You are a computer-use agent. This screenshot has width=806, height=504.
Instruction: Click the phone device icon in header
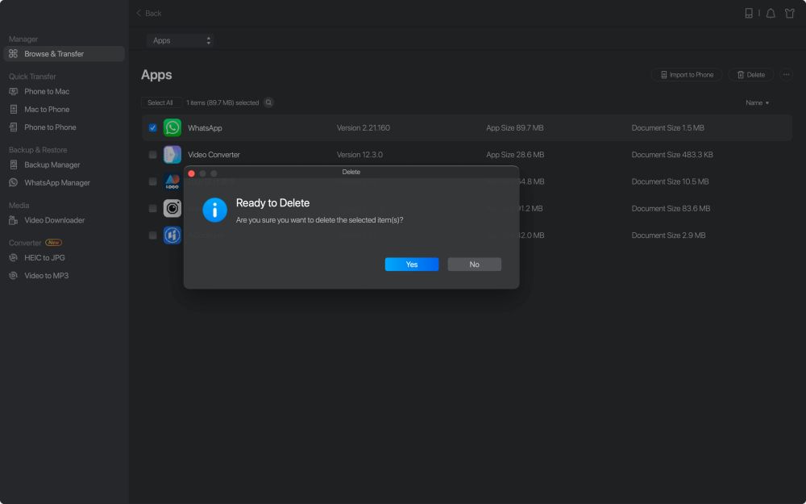tap(749, 14)
